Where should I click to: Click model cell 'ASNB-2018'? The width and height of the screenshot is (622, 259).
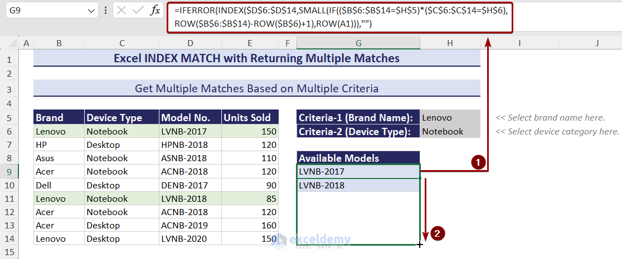click(x=191, y=158)
